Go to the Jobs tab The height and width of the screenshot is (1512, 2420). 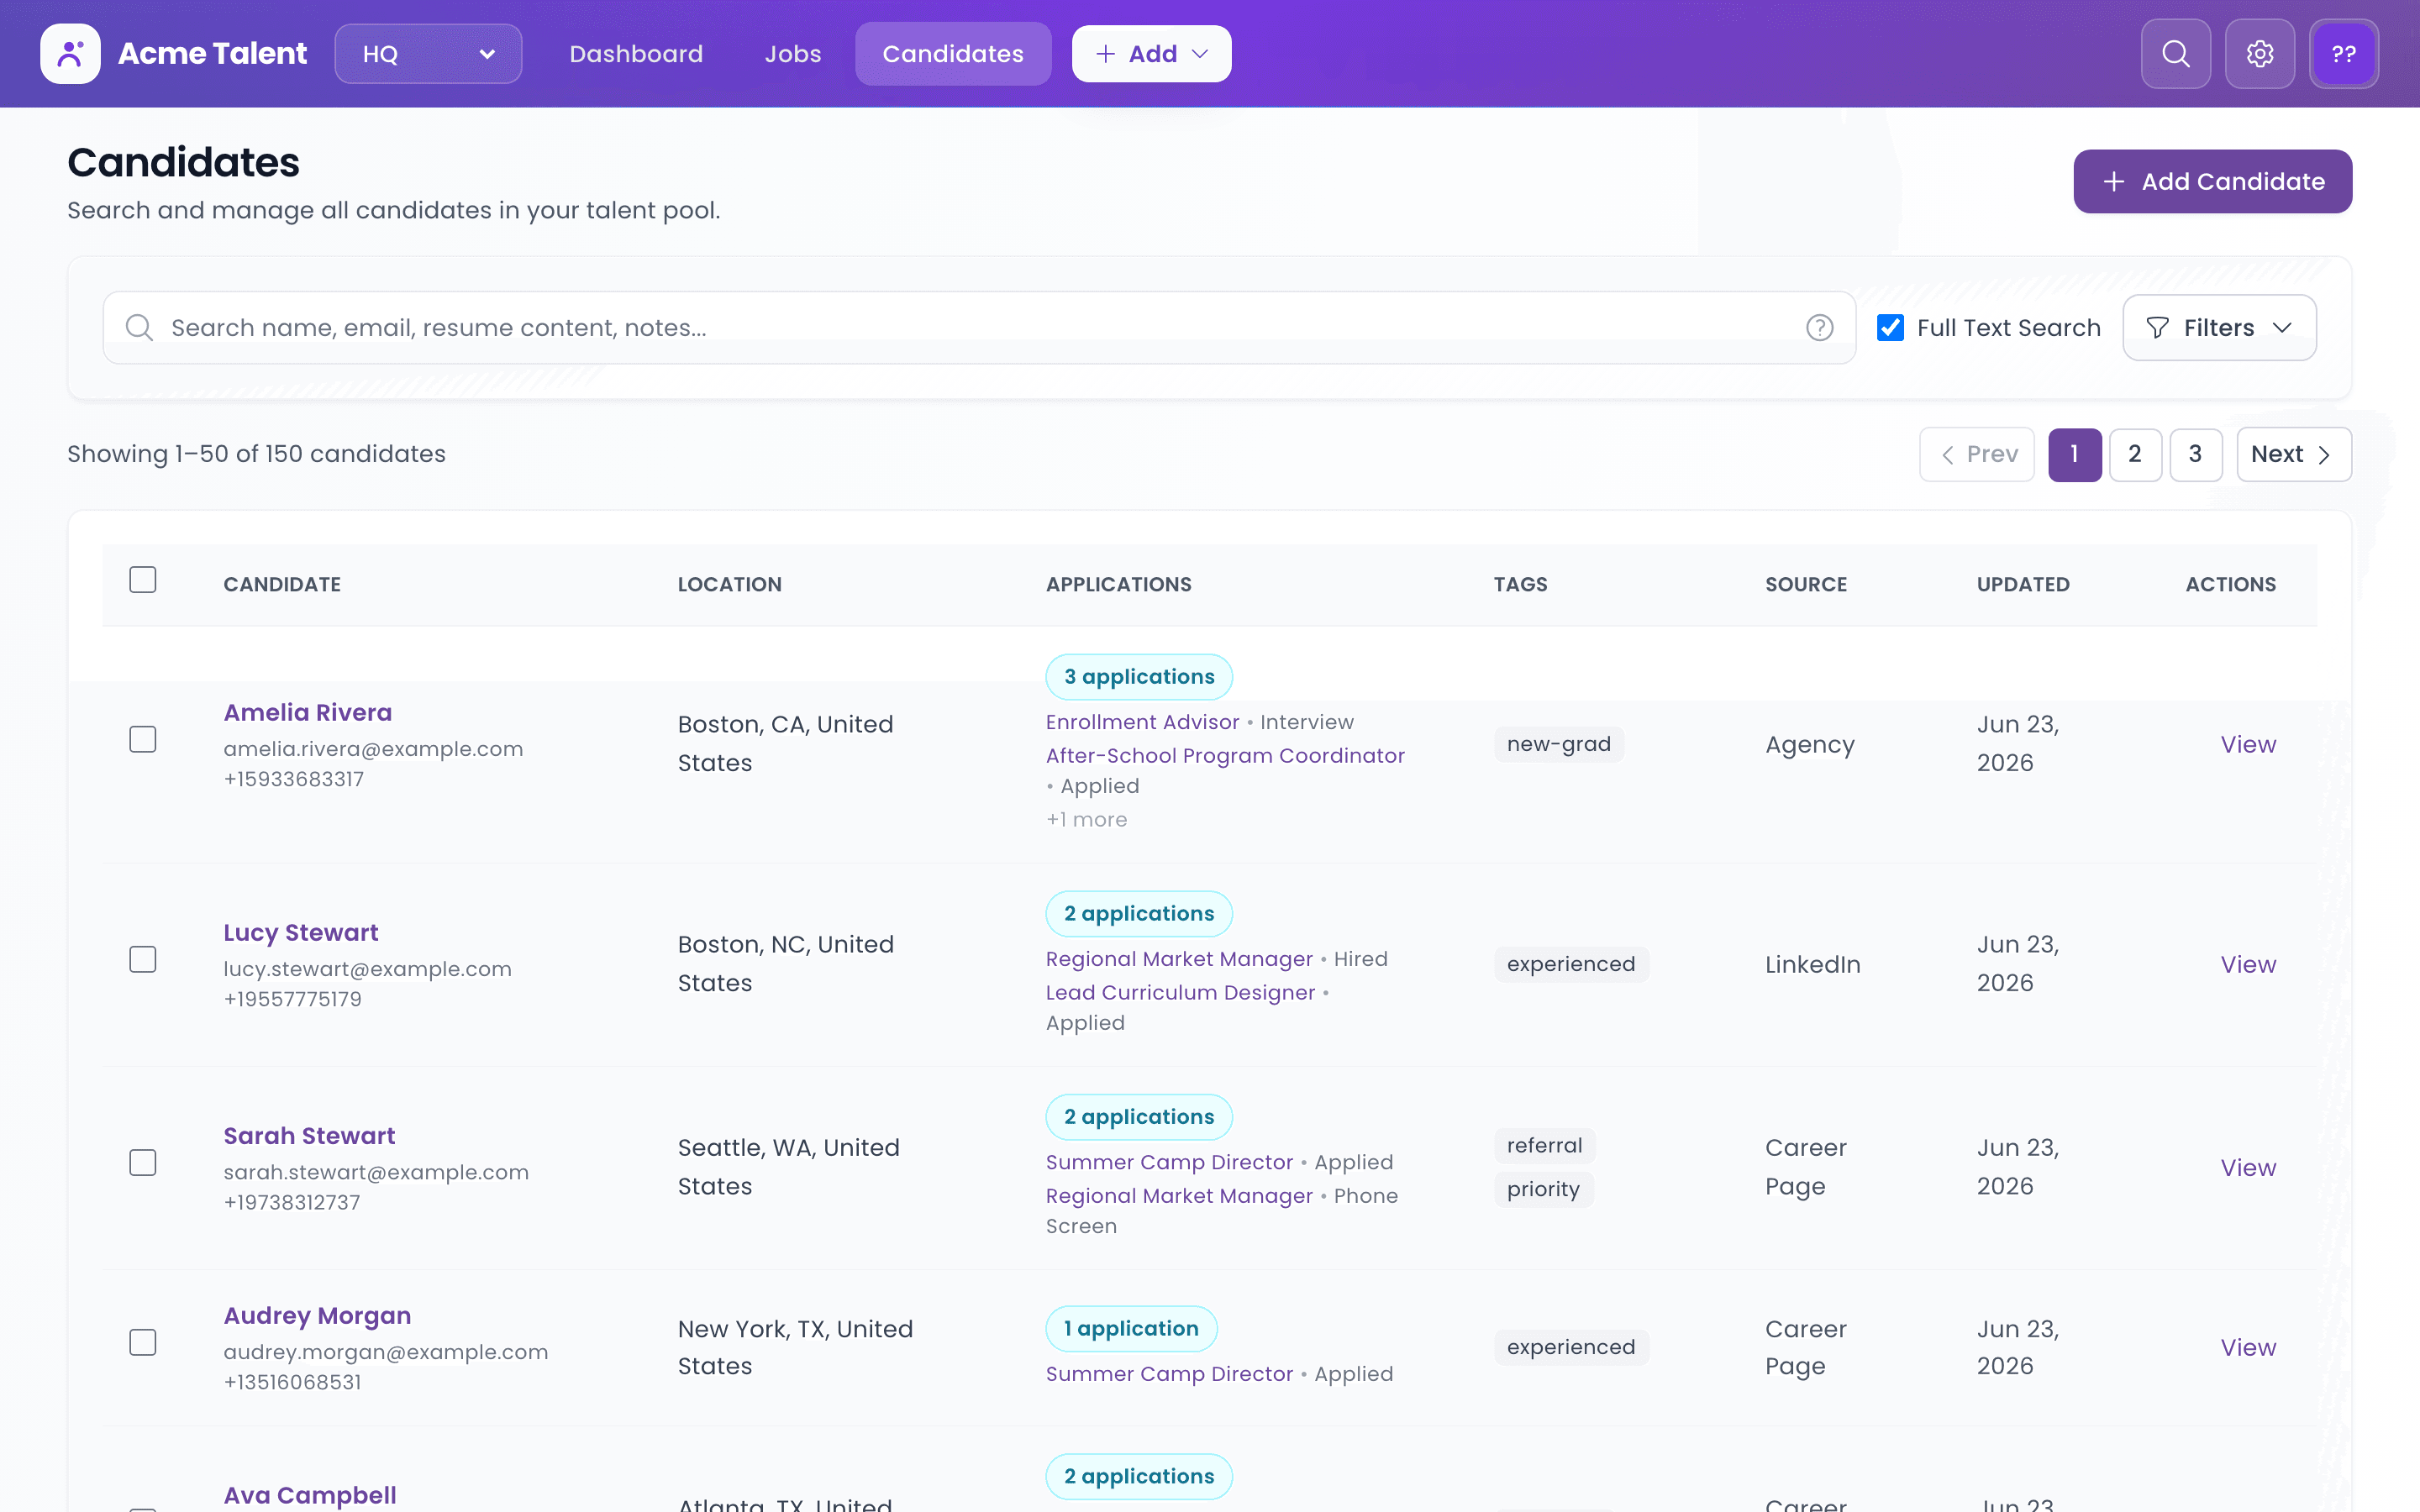point(792,54)
